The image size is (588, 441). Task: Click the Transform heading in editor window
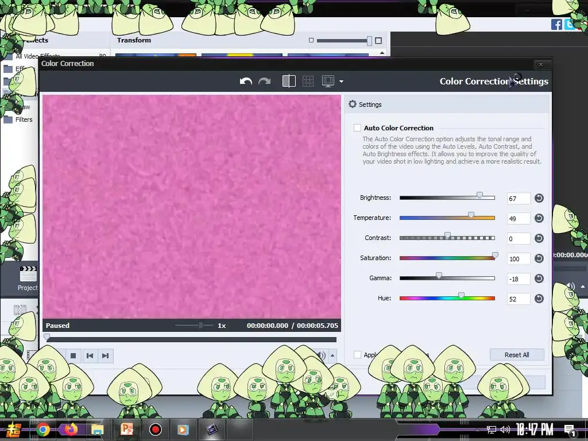[134, 40]
